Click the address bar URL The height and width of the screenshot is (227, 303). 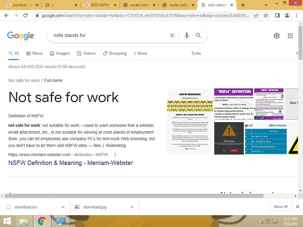[x=145, y=15]
